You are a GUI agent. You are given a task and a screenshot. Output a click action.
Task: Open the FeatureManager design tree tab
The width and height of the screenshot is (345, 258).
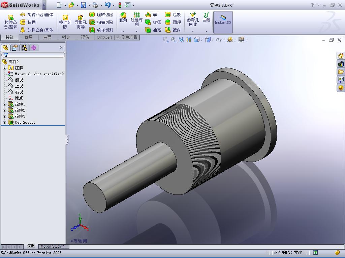[5, 48]
